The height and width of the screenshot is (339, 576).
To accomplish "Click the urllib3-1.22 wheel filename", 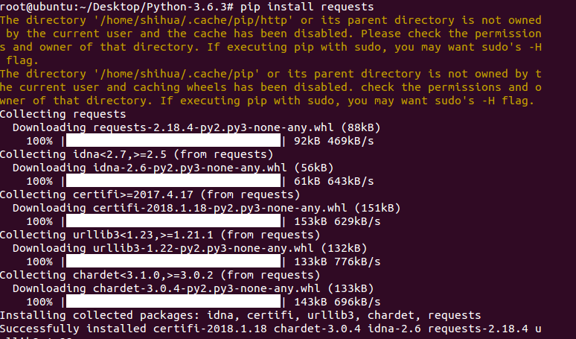I will 203,248.
